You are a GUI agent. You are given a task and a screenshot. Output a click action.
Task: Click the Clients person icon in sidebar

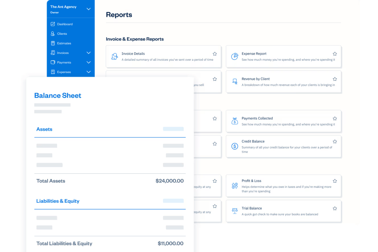pyautogui.click(x=53, y=34)
